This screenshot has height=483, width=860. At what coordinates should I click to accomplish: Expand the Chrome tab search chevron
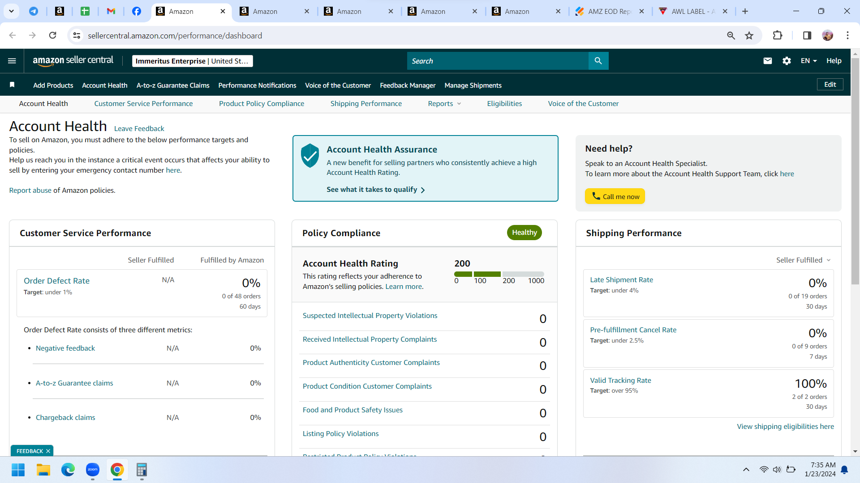click(x=11, y=11)
